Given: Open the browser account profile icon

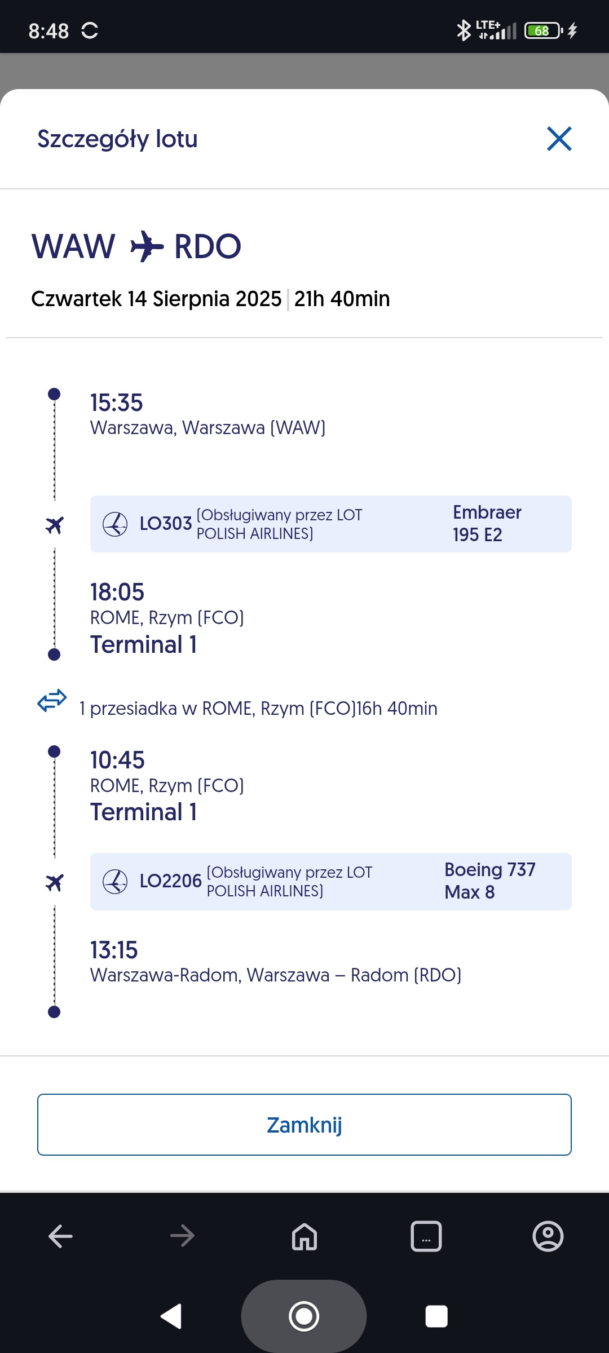Looking at the screenshot, I should (x=548, y=1236).
